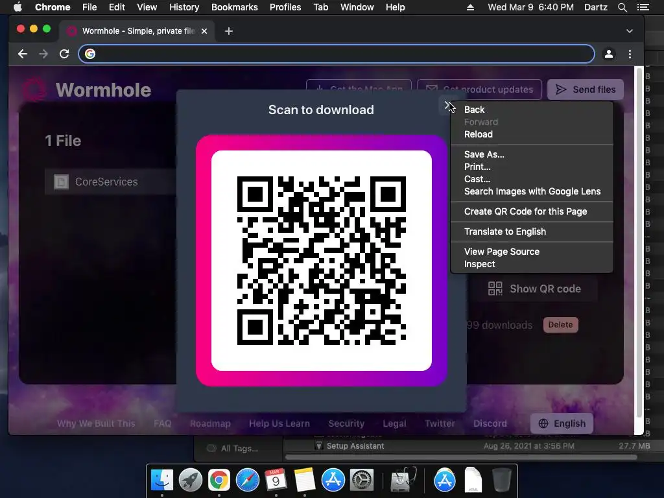Click the Spotlight search icon

click(x=622, y=7)
